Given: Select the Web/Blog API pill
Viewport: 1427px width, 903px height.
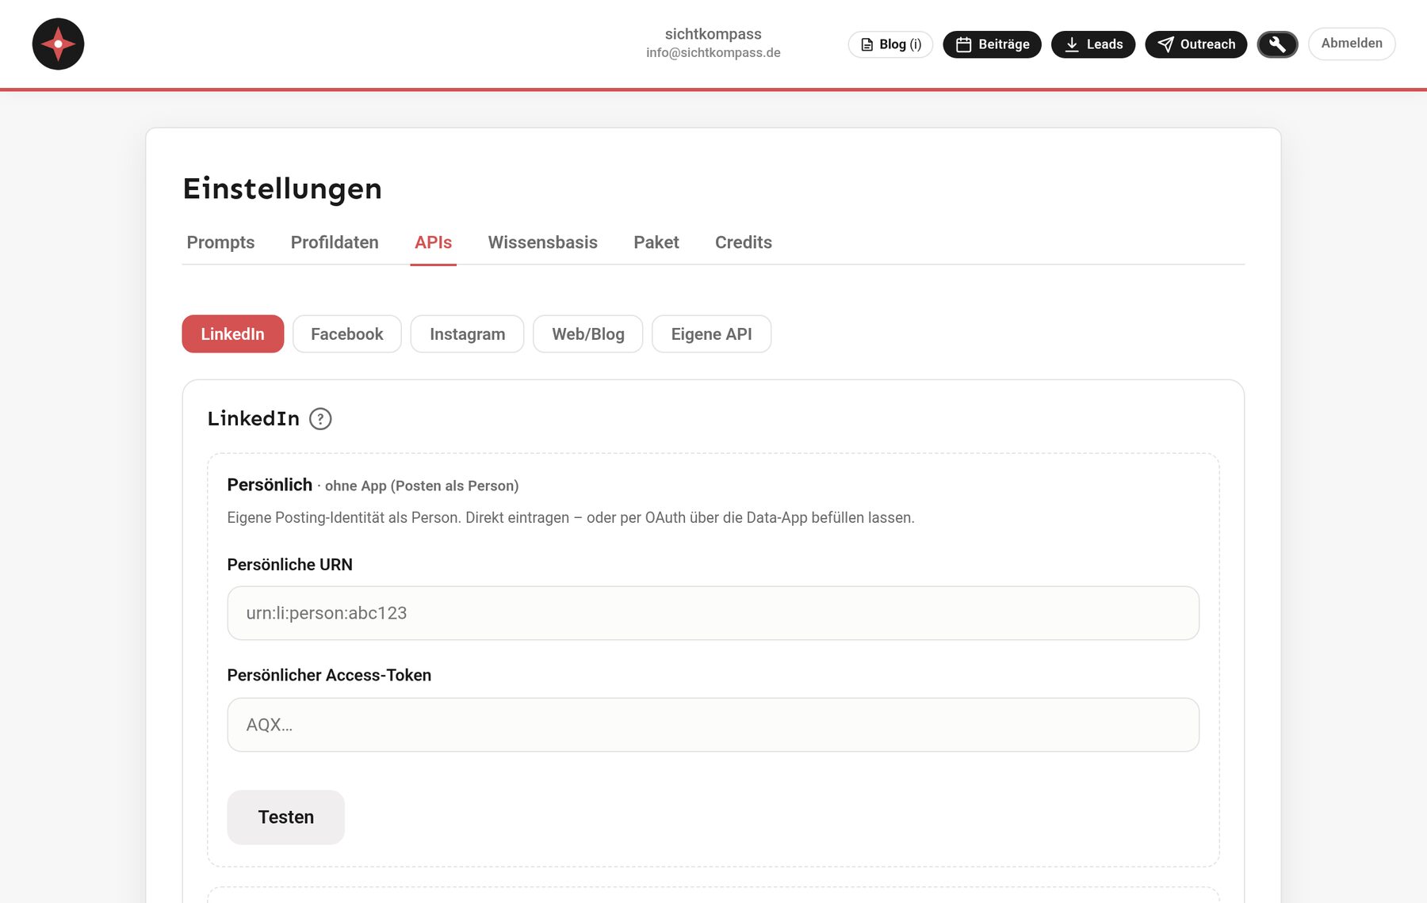Looking at the screenshot, I should point(588,334).
